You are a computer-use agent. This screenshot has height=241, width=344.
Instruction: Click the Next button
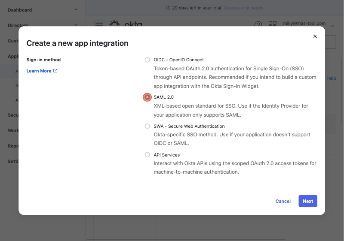(x=307, y=201)
